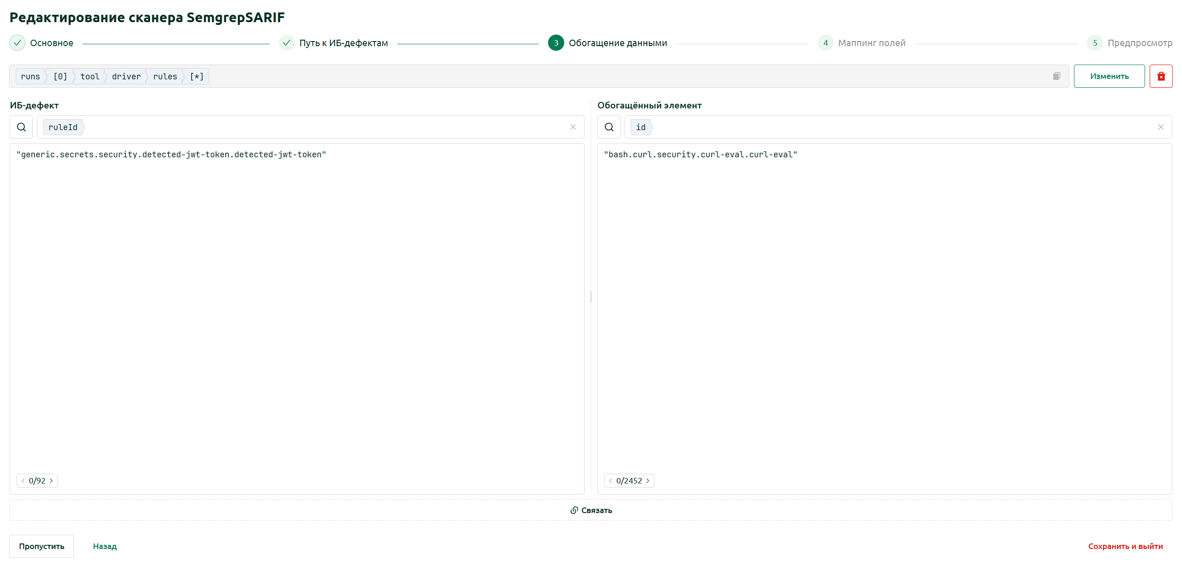Go to previous ИБ-дефект item (0/92)
Image resolution: width=1182 pixels, height=567 pixels.
23,481
